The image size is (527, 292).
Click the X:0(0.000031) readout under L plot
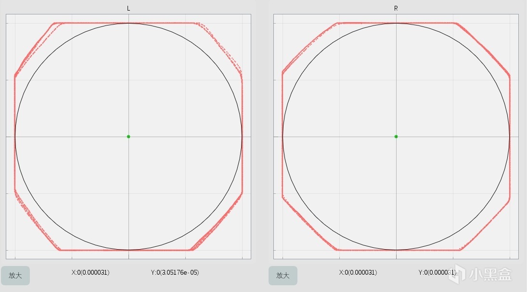(90, 272)
